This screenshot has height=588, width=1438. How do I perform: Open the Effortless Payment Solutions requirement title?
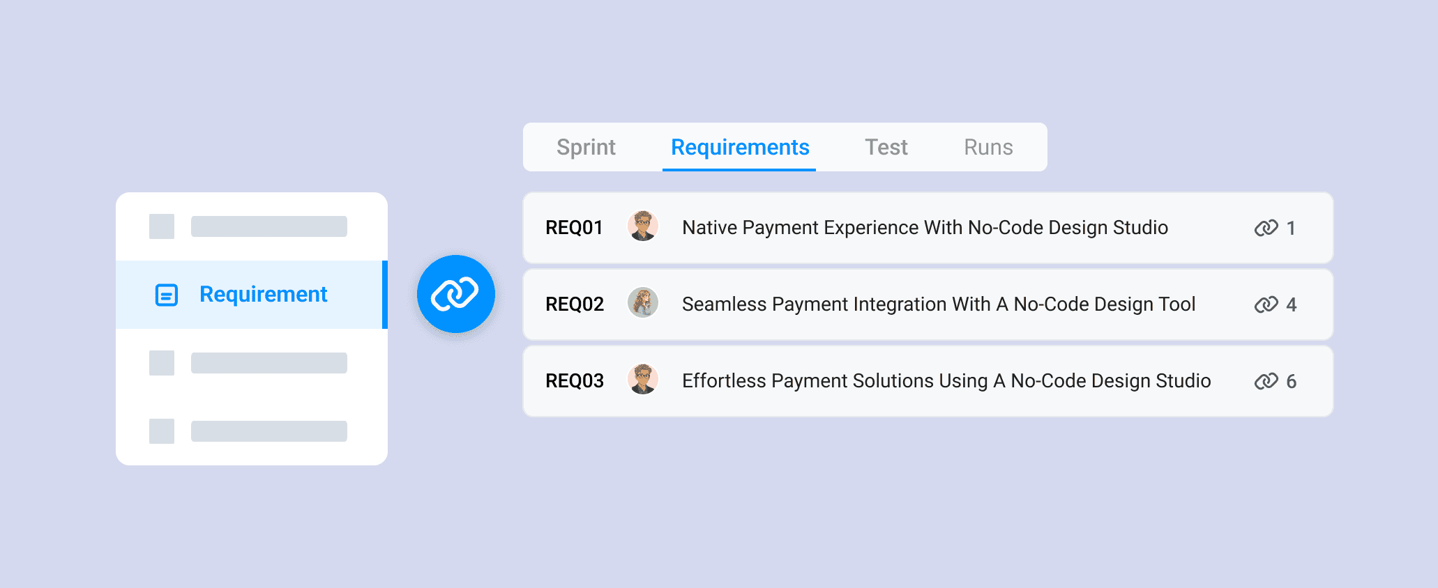[x=946, y=381]
